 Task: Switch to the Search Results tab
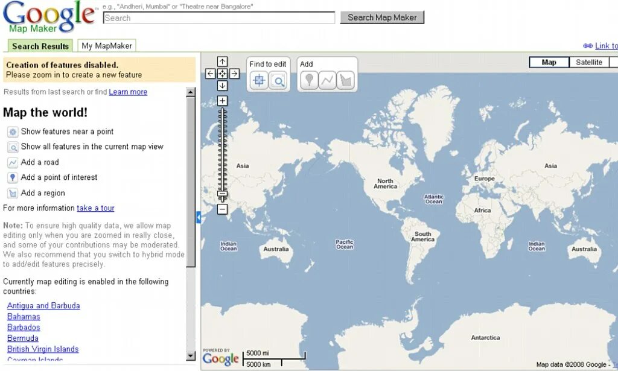click(x=40, y=46)
